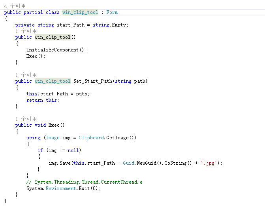Click "path" on the assignment line
265x209 pixels.
82,94
